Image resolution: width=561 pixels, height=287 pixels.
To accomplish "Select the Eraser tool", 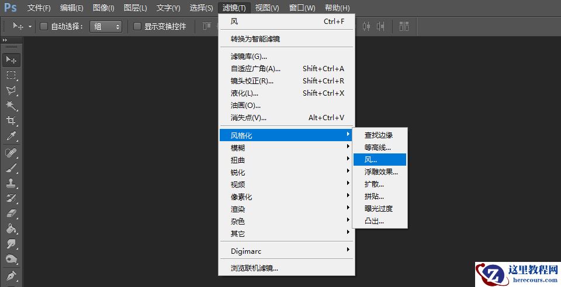I will pos(11,213).
